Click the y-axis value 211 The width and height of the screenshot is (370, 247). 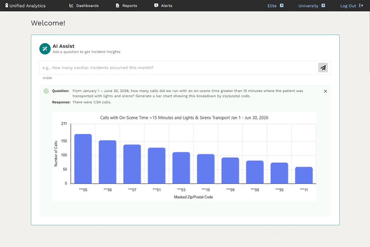point(64,123)
